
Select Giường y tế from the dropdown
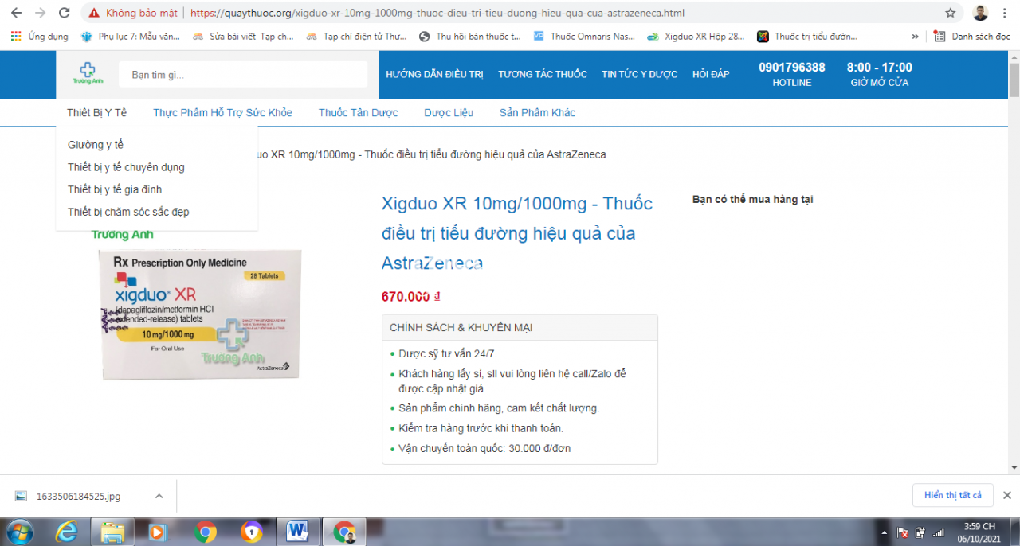pos(96,145)
